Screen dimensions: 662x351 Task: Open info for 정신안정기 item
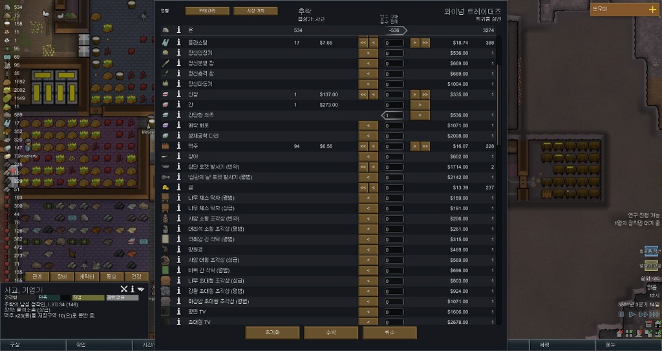click(x=178, y=53)
